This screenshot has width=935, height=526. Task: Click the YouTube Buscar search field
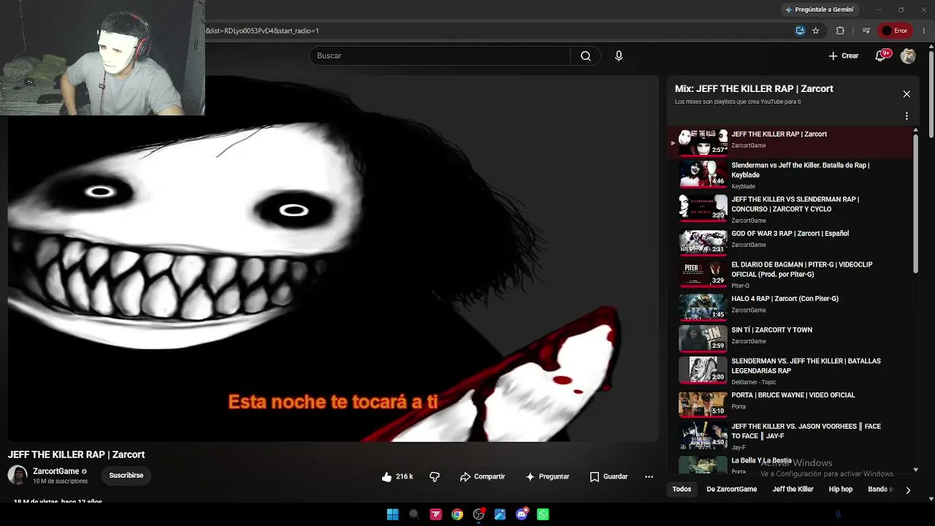[x=440, y=56]
